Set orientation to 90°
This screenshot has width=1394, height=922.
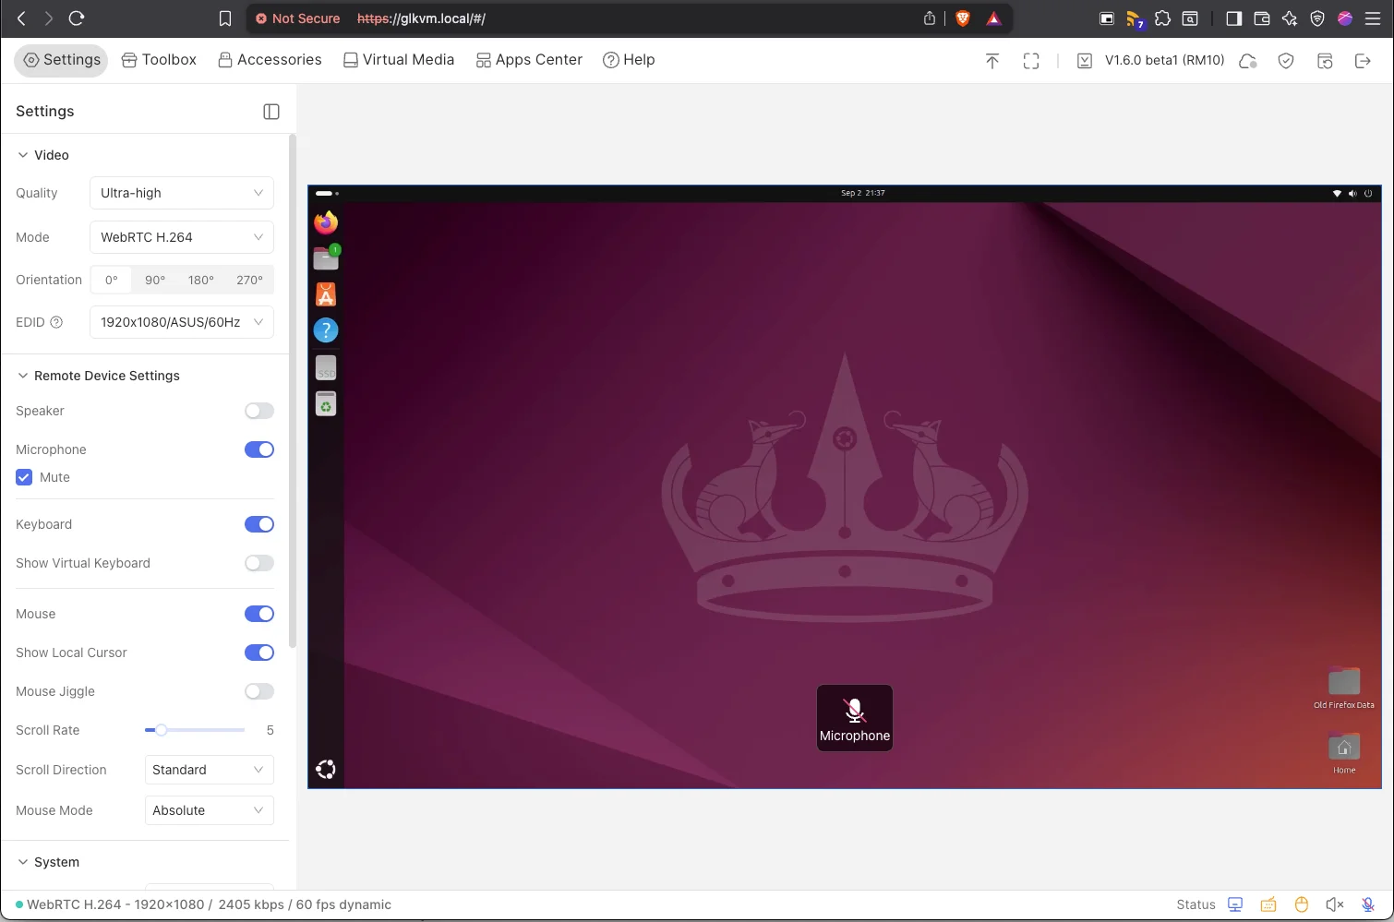[x=155, y=280]
